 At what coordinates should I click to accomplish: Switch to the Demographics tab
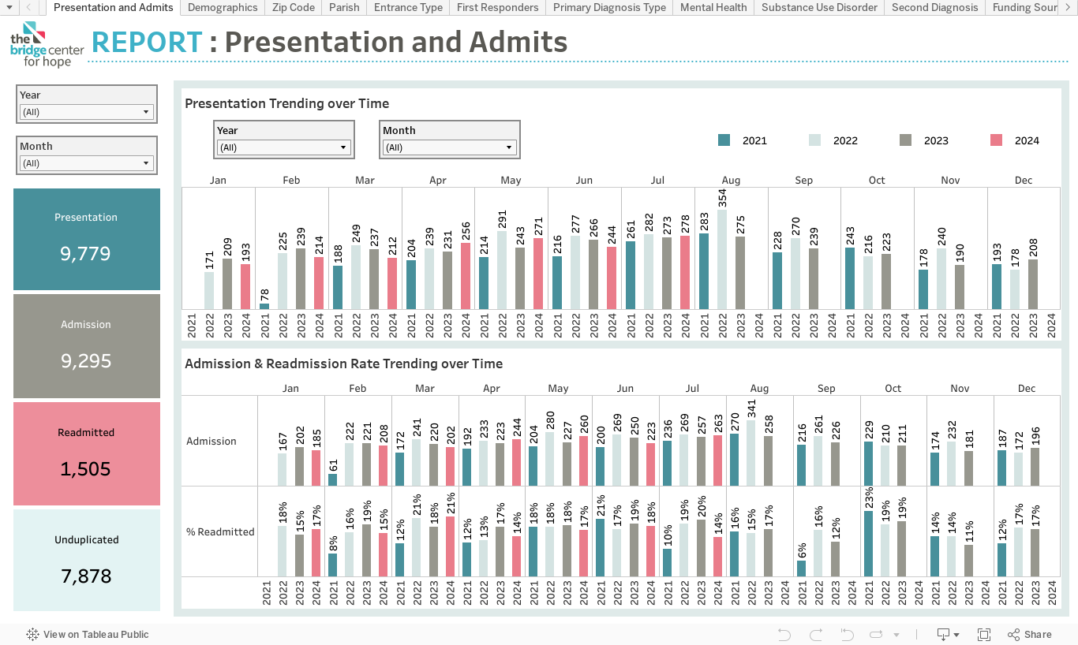point(223,7)
